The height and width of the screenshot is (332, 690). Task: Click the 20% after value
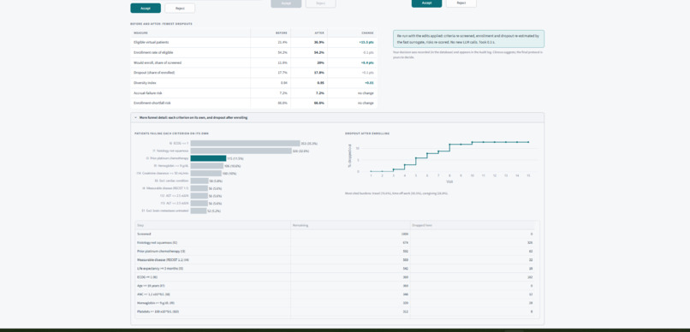321,62
